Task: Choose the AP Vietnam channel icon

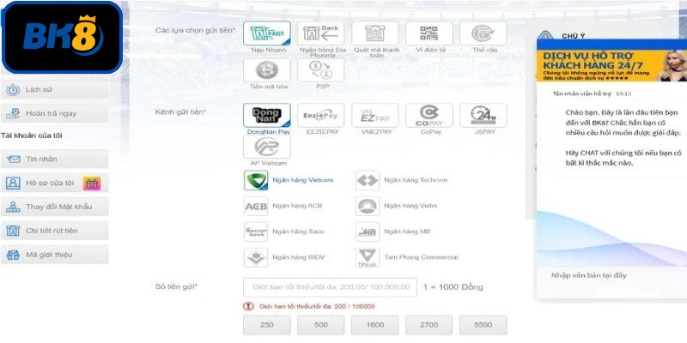Action: pyautogui.click(x=267, y=147)
